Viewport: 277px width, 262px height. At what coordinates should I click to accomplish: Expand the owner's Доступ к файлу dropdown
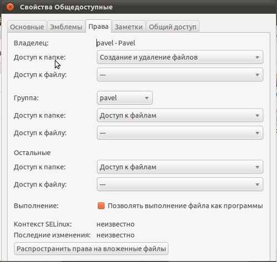pyautogui.click(x=180, y=75)
